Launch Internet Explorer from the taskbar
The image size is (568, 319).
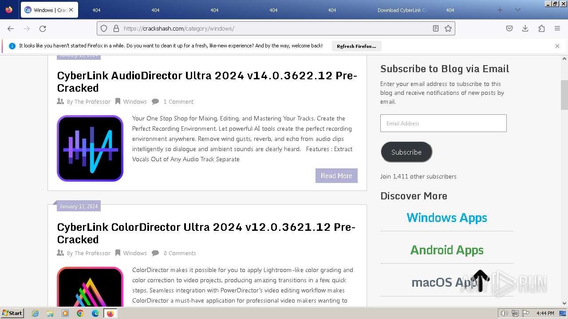[35, 313]
